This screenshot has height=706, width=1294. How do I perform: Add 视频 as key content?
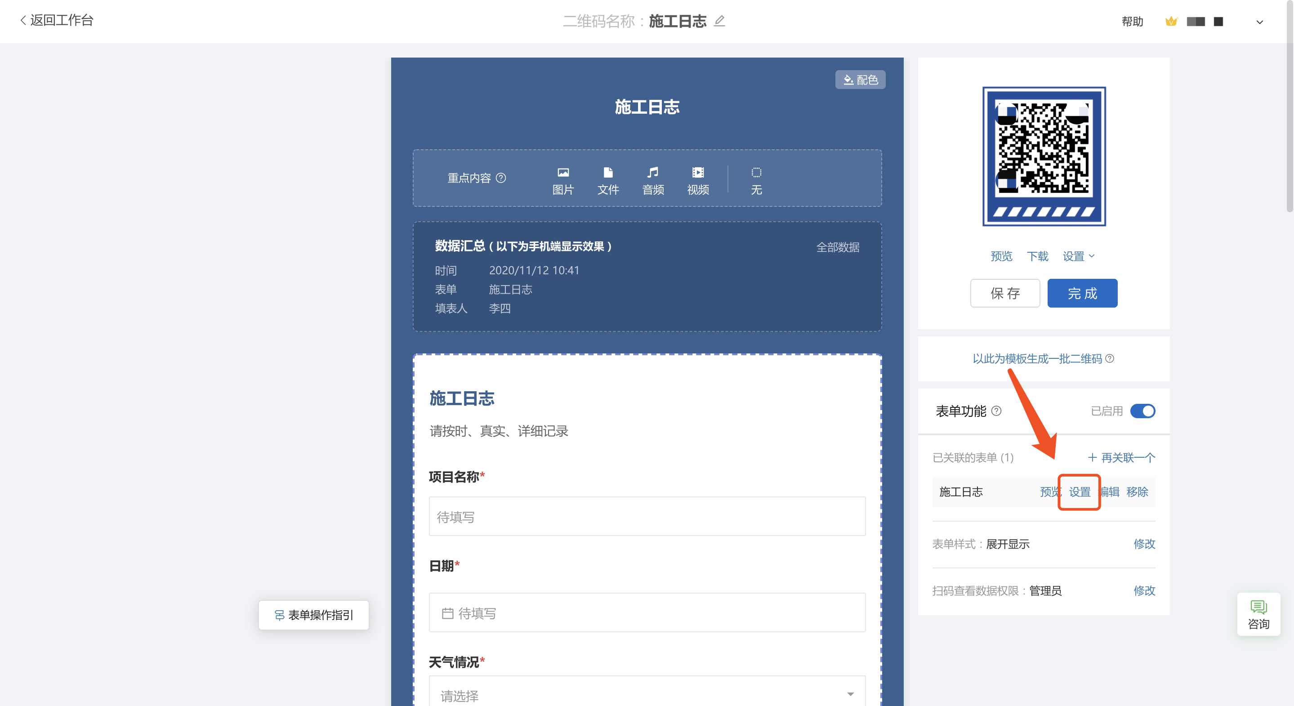(698, 181)
